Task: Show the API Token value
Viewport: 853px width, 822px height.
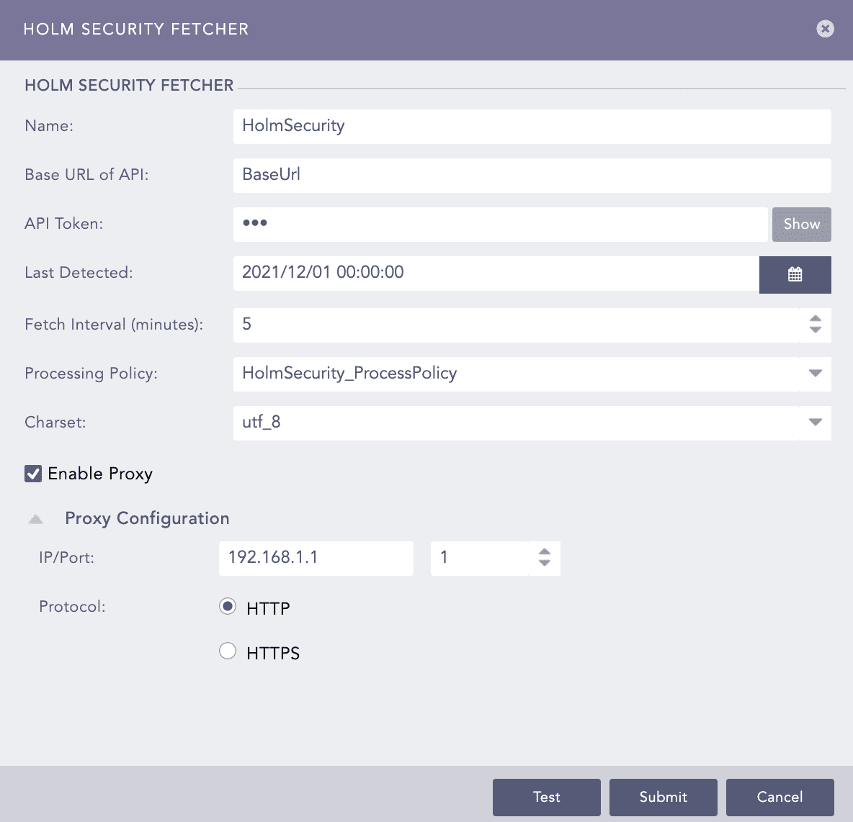Action: coord(801,225)
